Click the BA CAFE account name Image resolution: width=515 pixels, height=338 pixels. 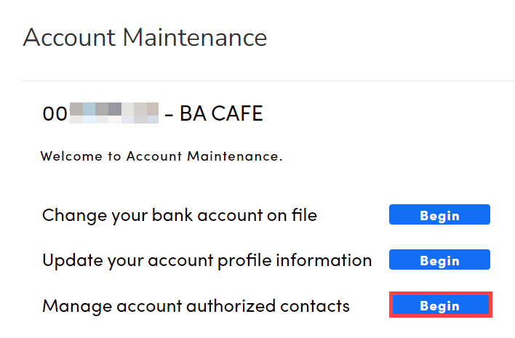click(221, 114)
